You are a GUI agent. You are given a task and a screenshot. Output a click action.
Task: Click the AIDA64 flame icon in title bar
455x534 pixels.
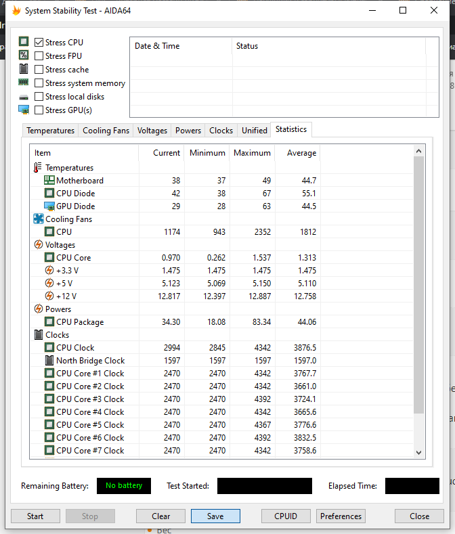(16, 11)
